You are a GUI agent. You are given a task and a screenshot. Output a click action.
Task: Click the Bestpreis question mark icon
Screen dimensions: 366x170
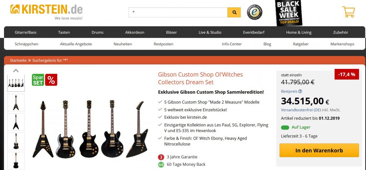(300, 91)
